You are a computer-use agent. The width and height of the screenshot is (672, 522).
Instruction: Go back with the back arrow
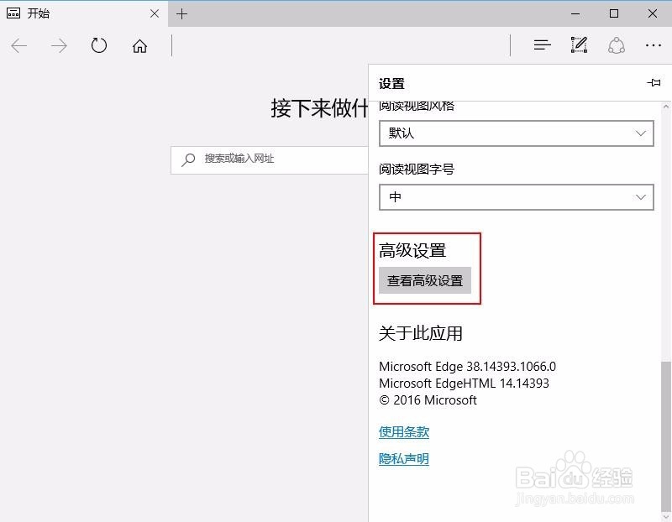coord(18,45)
